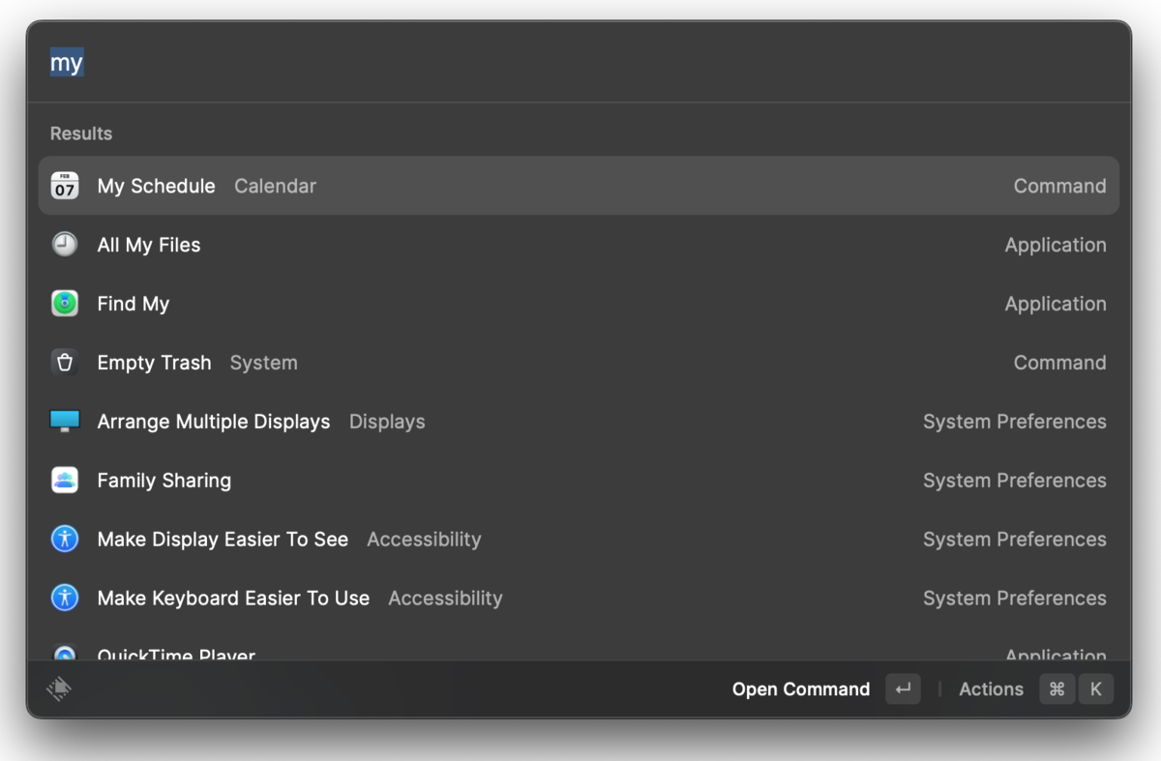This screenshot has width=1161, height=761.
Task: Click the Return key icon next to Open Command
Action: point(903,689)
